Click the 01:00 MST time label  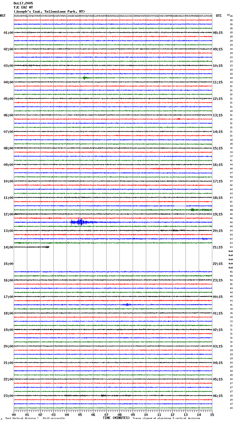click(9, 33)
